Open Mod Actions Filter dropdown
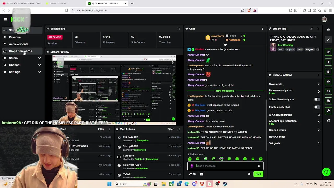Screen dimensions: 334x188 pos(170,129)
